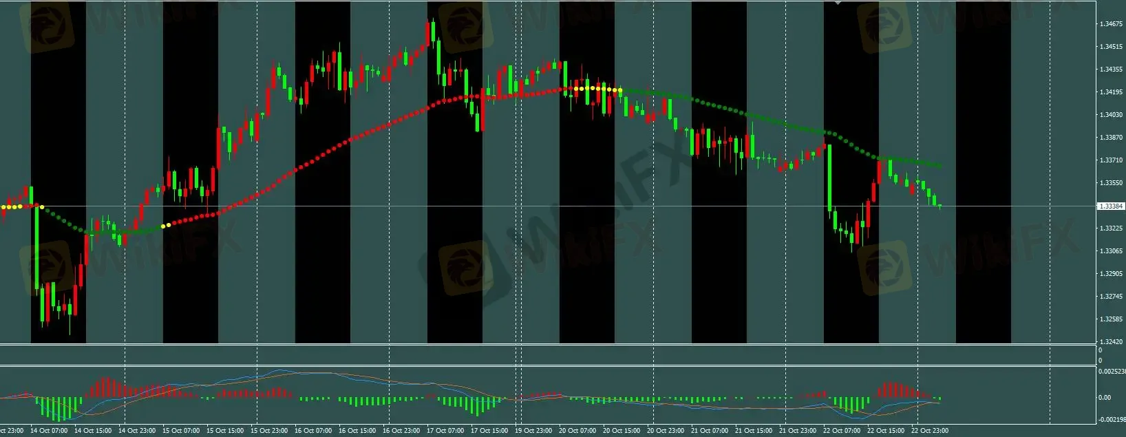Click price level 1.34030 on the axis

point(1111,115)
